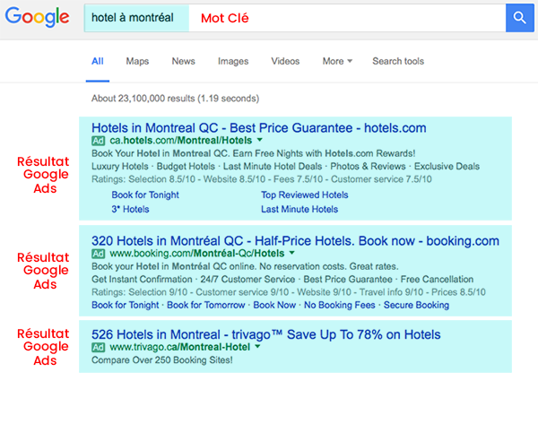Open the 526 Hotels in Montreal trivago headline
Viewport: 538px width, 424px height.
(266, 334)
